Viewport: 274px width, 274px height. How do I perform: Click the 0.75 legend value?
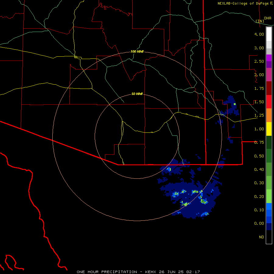[259, 142]
